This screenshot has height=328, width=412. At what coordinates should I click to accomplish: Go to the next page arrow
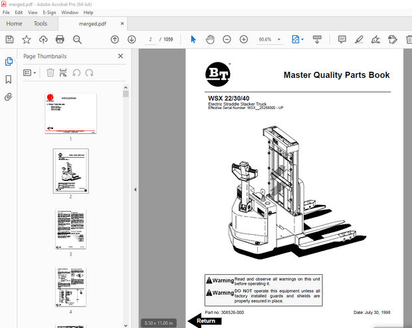click(x=132, y=39)
